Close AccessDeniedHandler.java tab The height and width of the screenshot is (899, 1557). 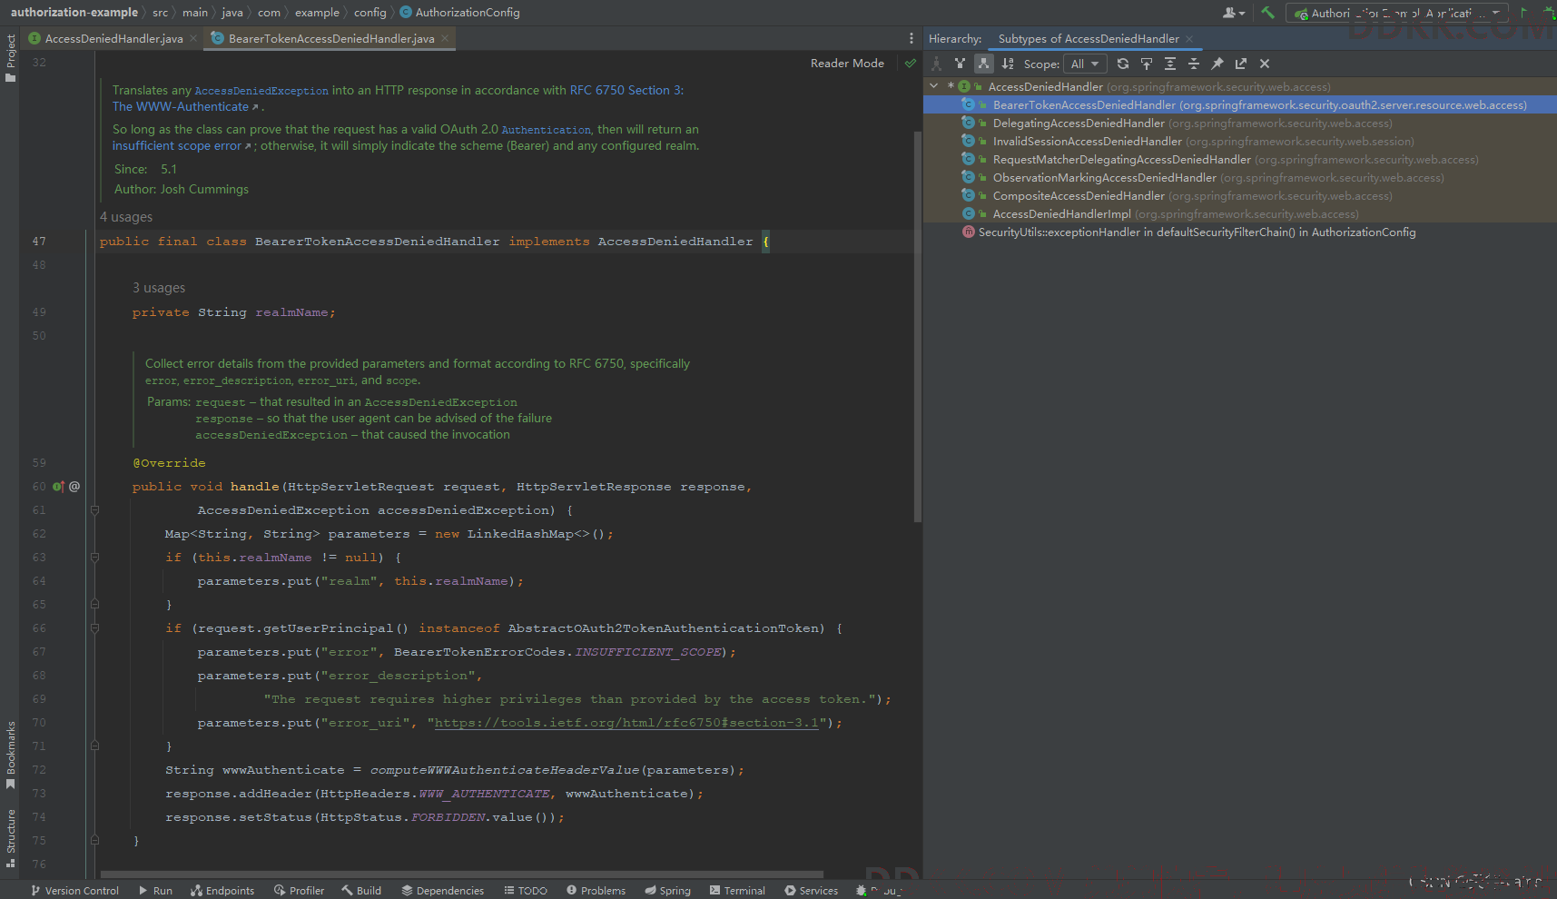[193, 38]
